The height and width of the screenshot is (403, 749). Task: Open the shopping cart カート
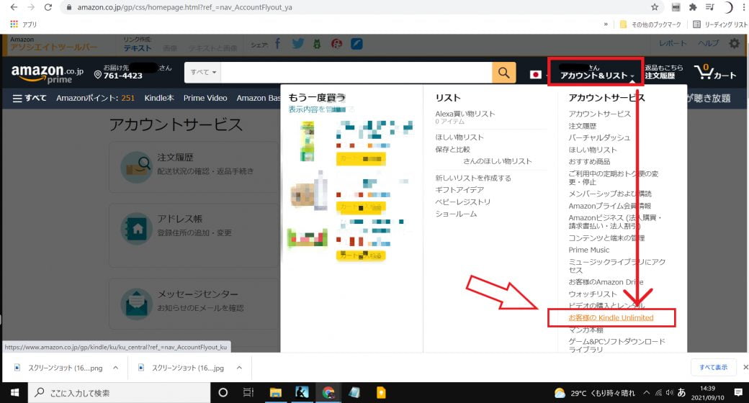click(715, 73)
